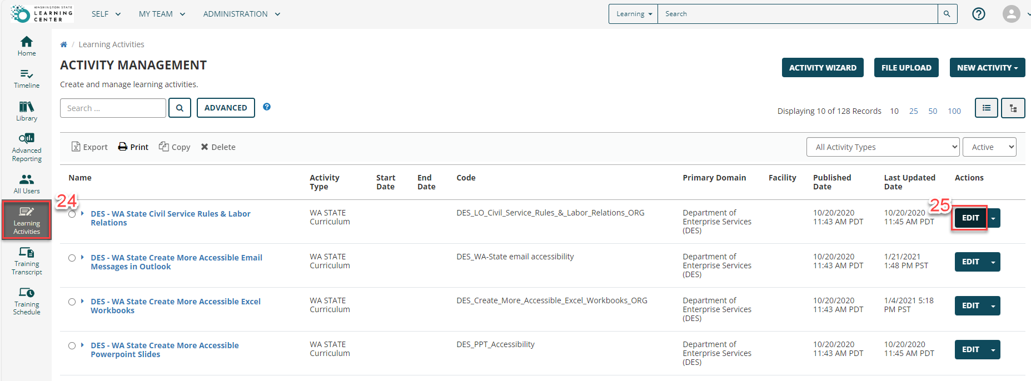
Task: Show 25 records per page
Action: click(914, 111)
